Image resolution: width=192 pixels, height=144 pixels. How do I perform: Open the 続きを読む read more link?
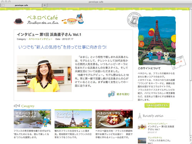click(x=123, y=94)
